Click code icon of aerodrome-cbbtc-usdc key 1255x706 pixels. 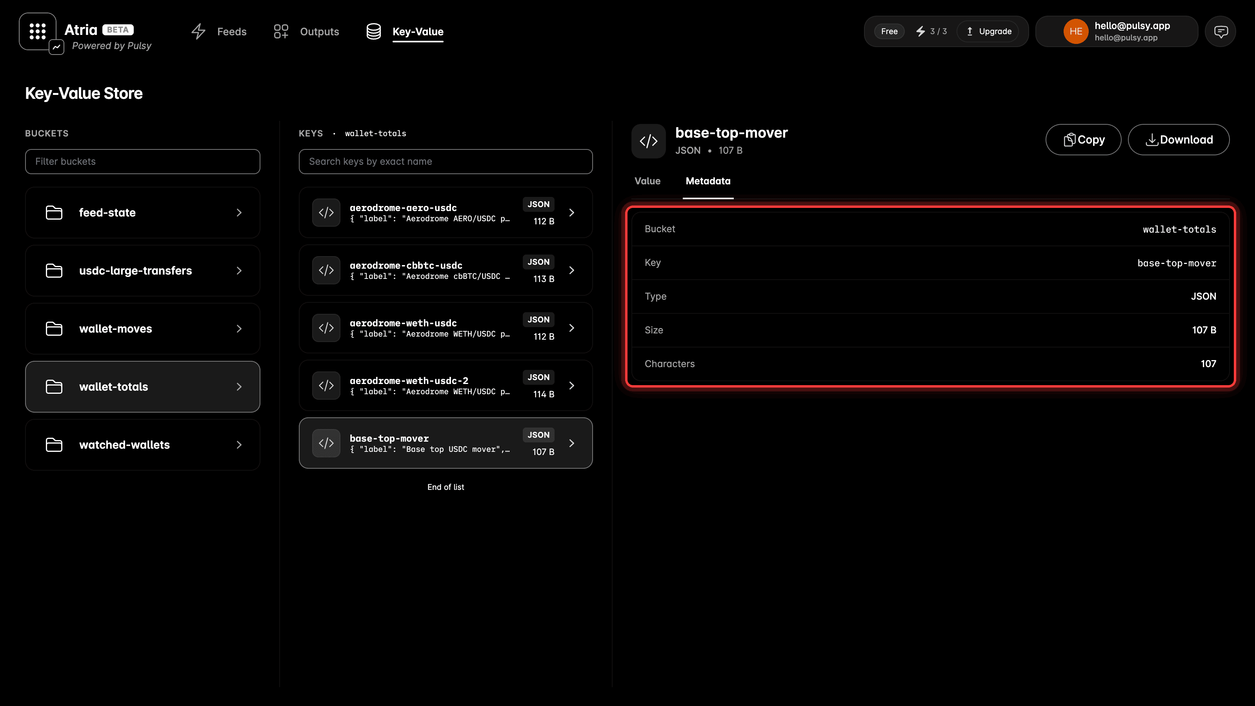click(x=326, y=270)
